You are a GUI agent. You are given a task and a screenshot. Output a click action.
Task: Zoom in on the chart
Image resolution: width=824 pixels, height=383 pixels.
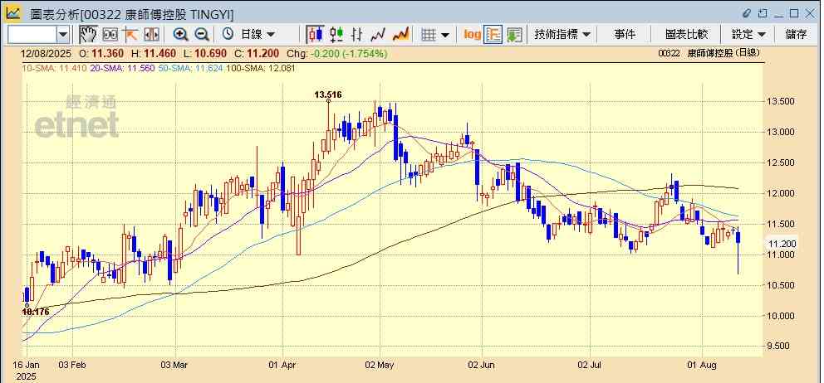coord(181,35)
